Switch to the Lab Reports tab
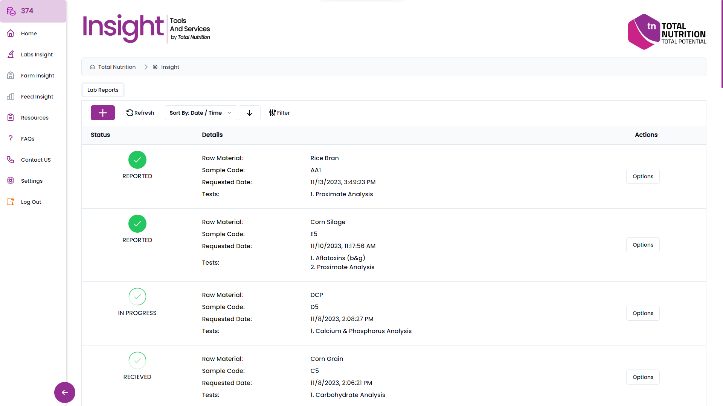The width and height of the screenshot is (723, 406). (102, 89)
